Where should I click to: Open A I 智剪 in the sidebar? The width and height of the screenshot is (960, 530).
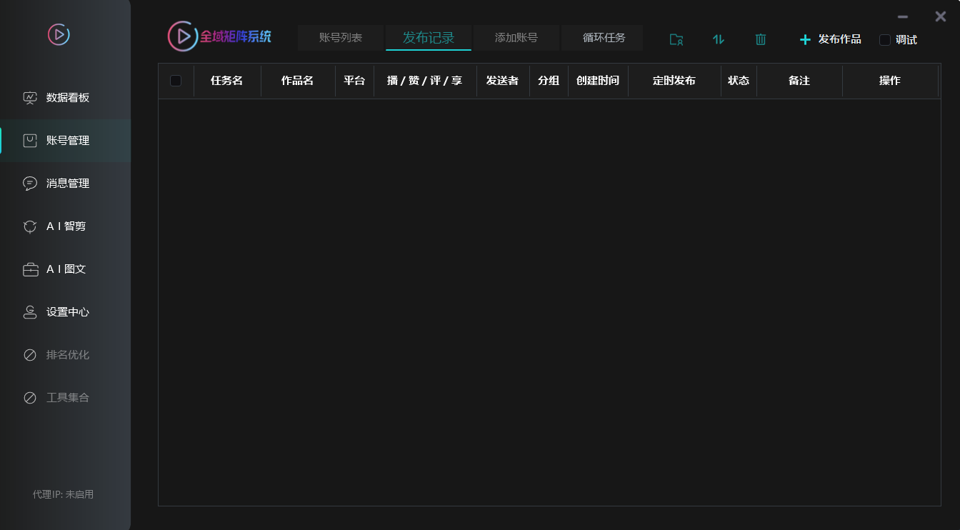point(66,226)
